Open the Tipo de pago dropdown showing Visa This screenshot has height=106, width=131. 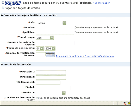click(x=45, y=38)
